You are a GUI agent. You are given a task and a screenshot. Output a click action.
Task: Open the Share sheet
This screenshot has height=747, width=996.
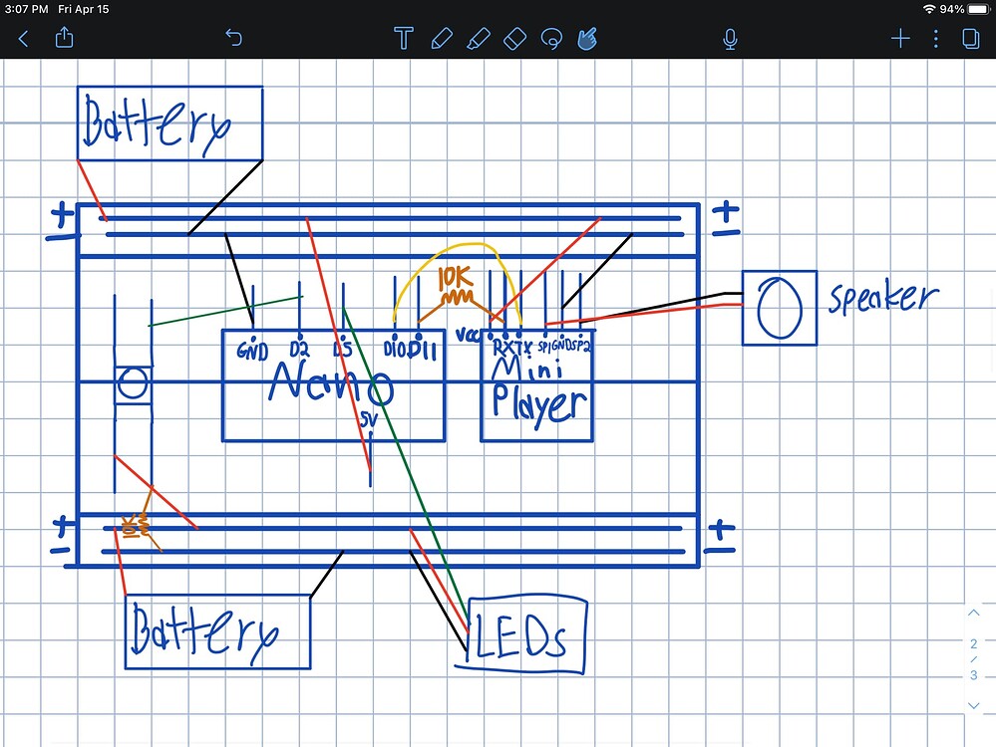(64, 38)
